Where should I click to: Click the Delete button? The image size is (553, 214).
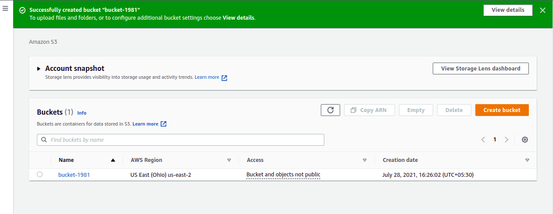tap(454, 110)
